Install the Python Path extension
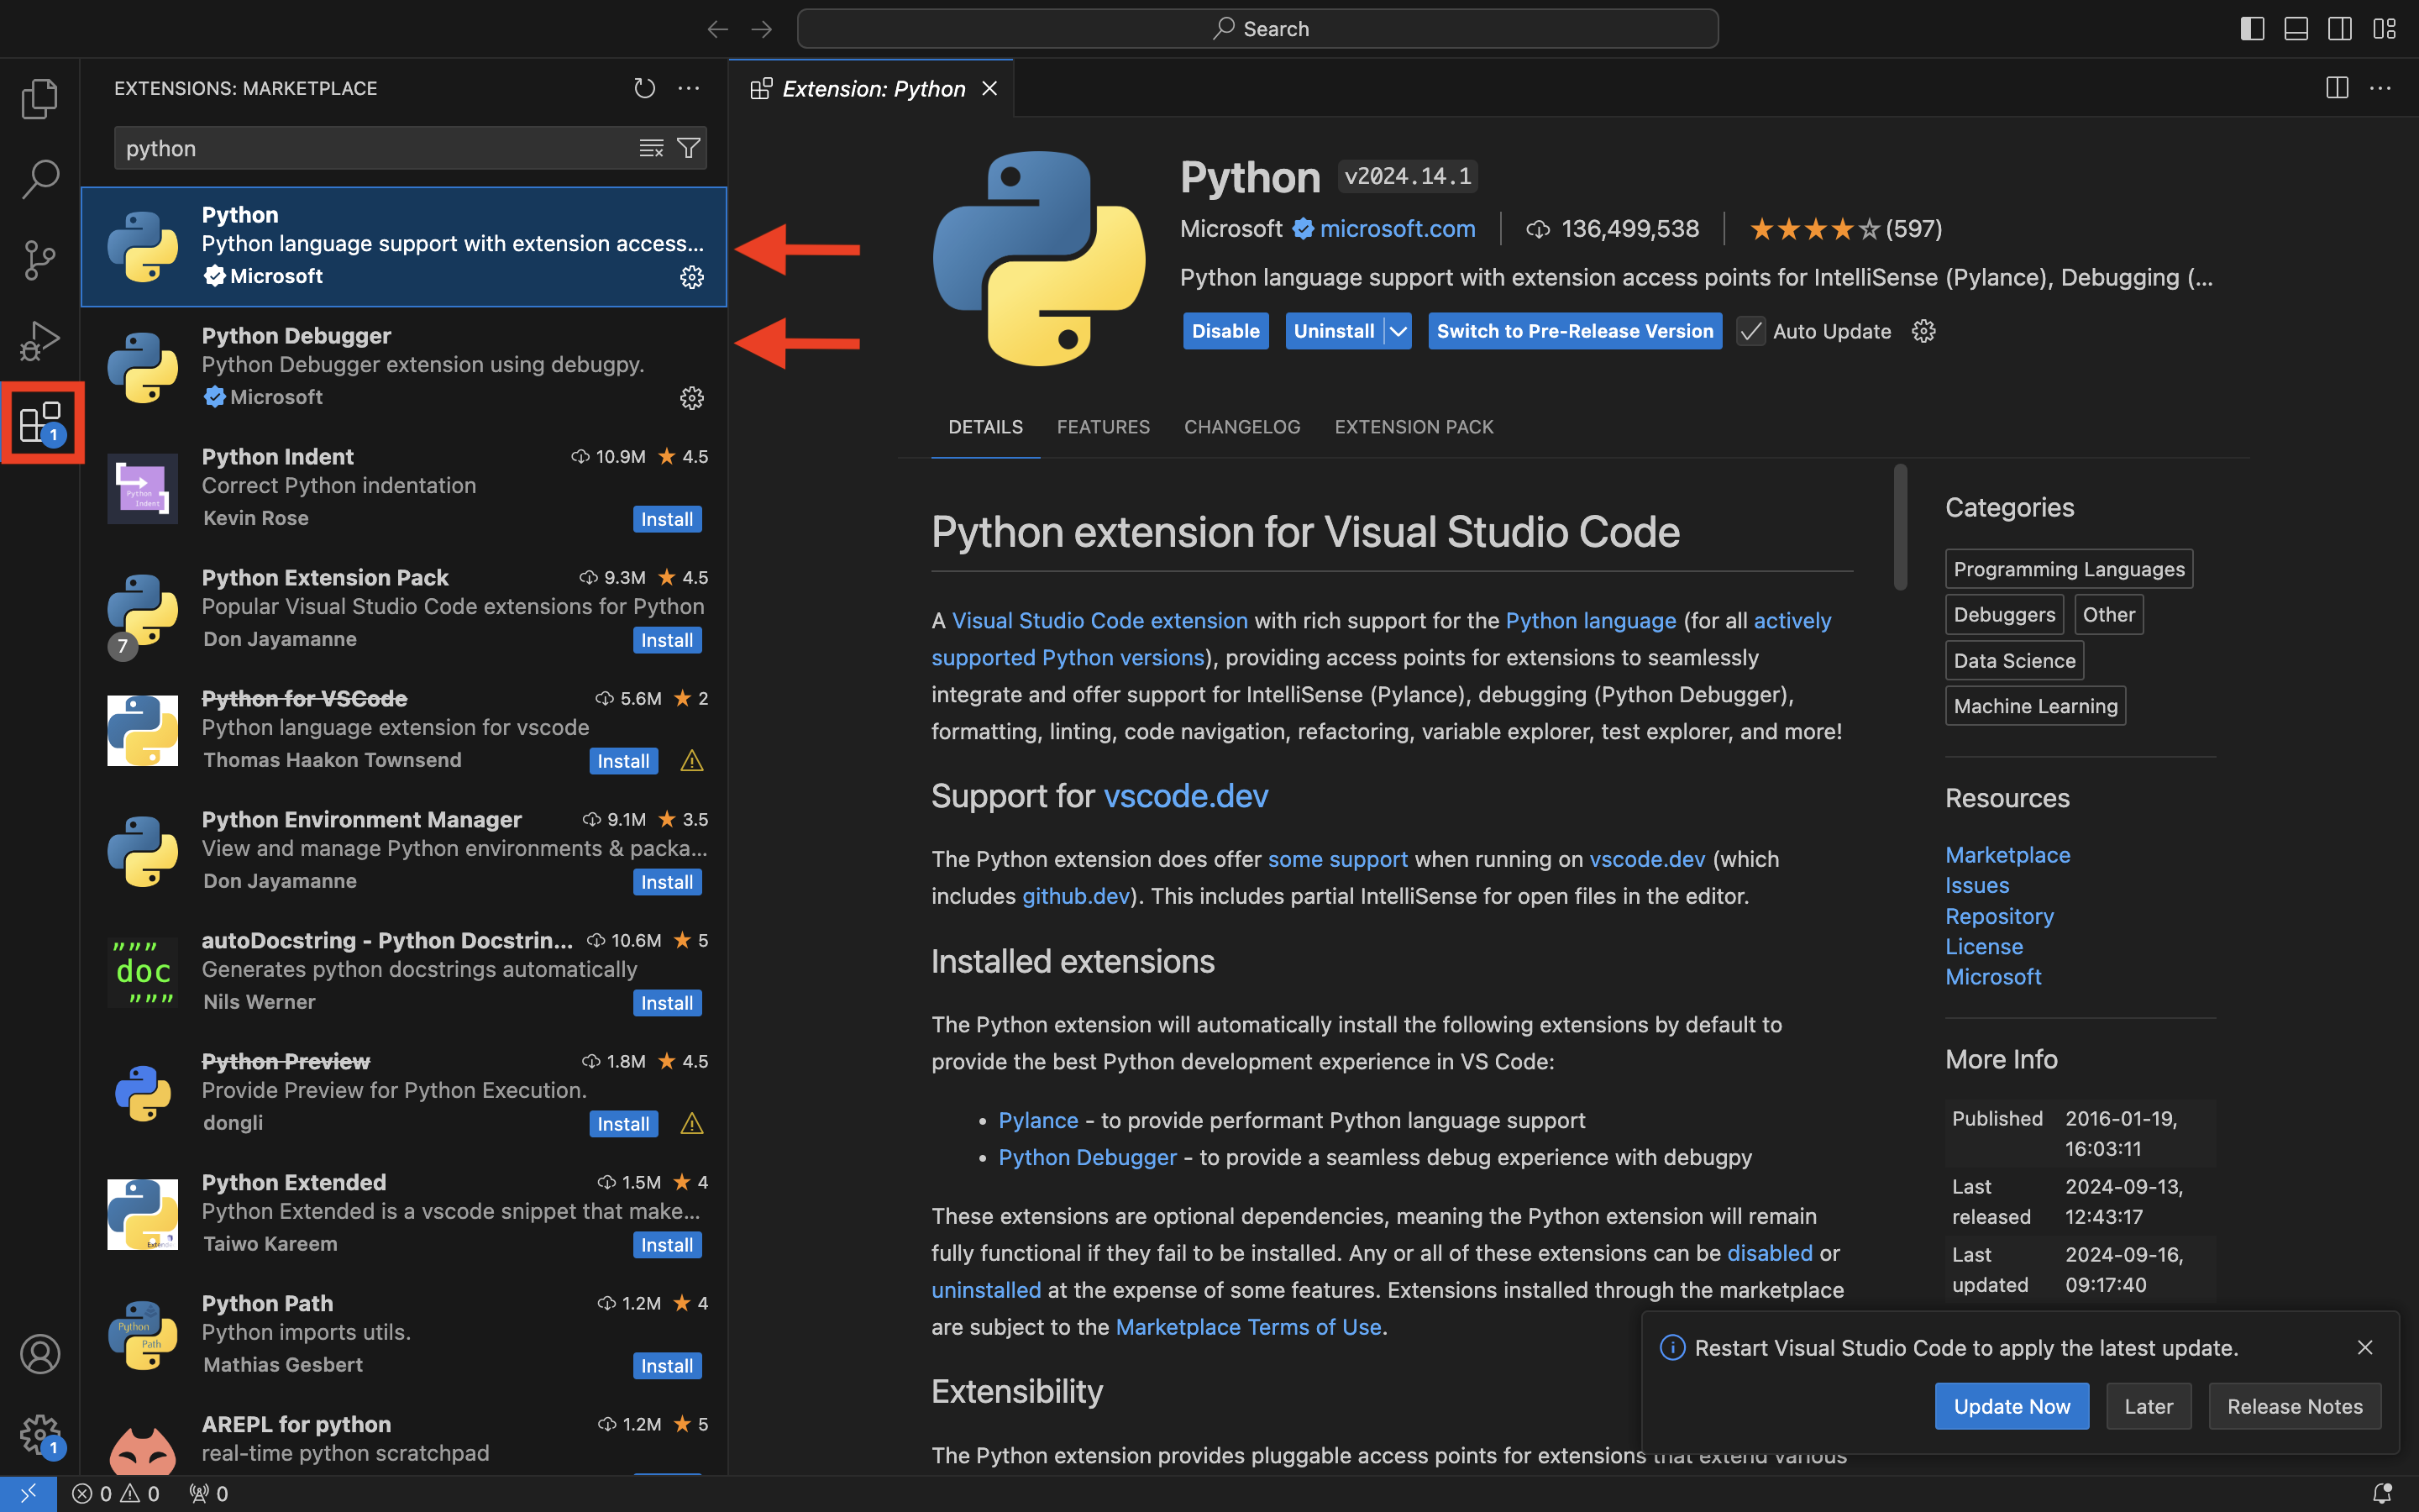 pyautogui.click(x=667, y=1366)
